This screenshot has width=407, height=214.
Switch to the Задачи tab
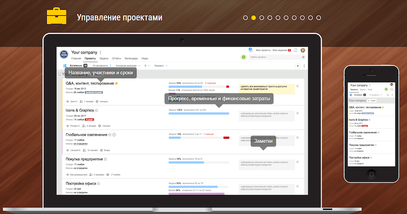[103, 58]
